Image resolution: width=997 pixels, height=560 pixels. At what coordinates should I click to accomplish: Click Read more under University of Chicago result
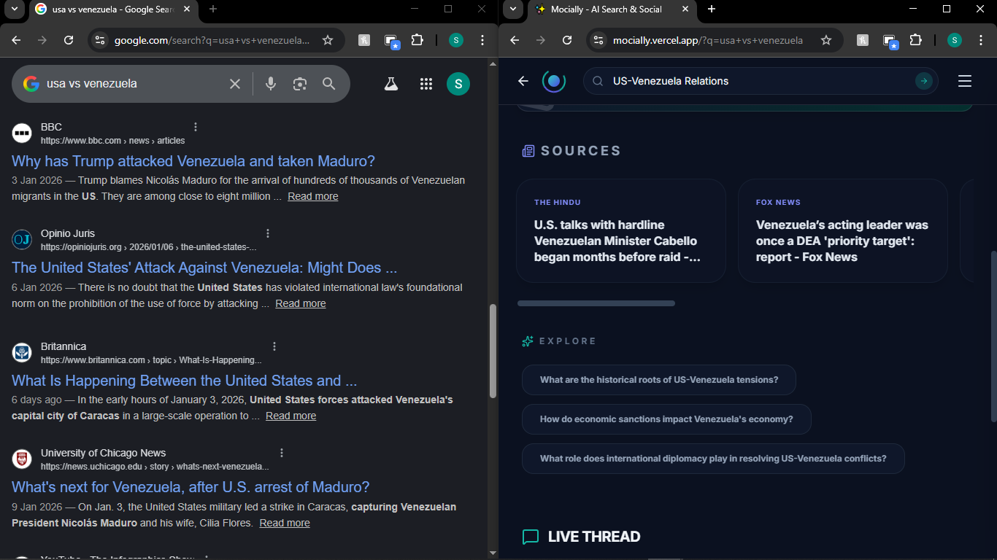(285, 523)
